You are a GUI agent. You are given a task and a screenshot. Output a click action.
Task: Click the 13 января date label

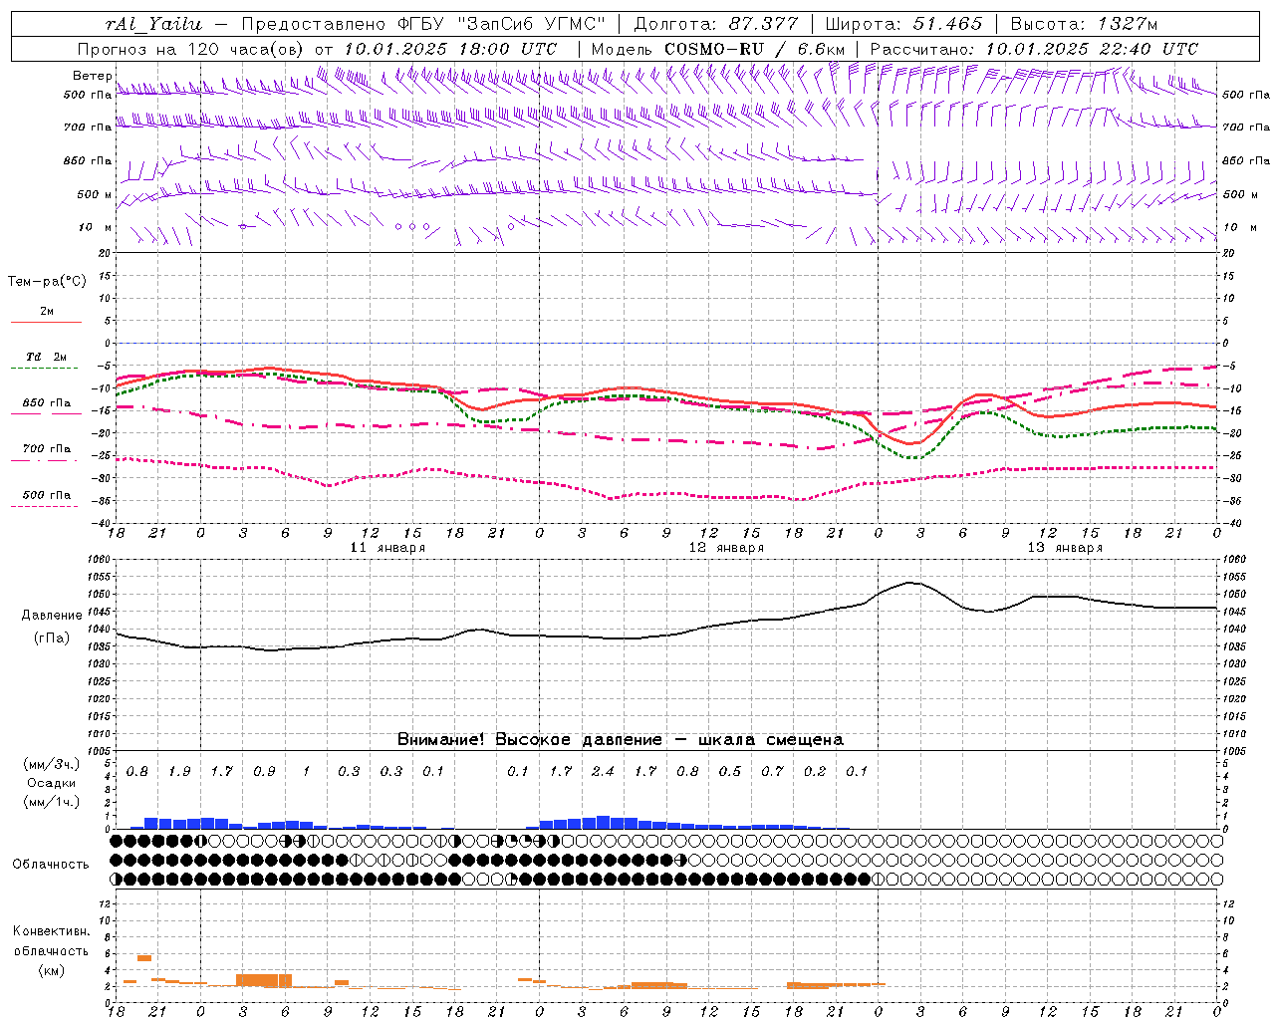click(x=1065, y=548)
